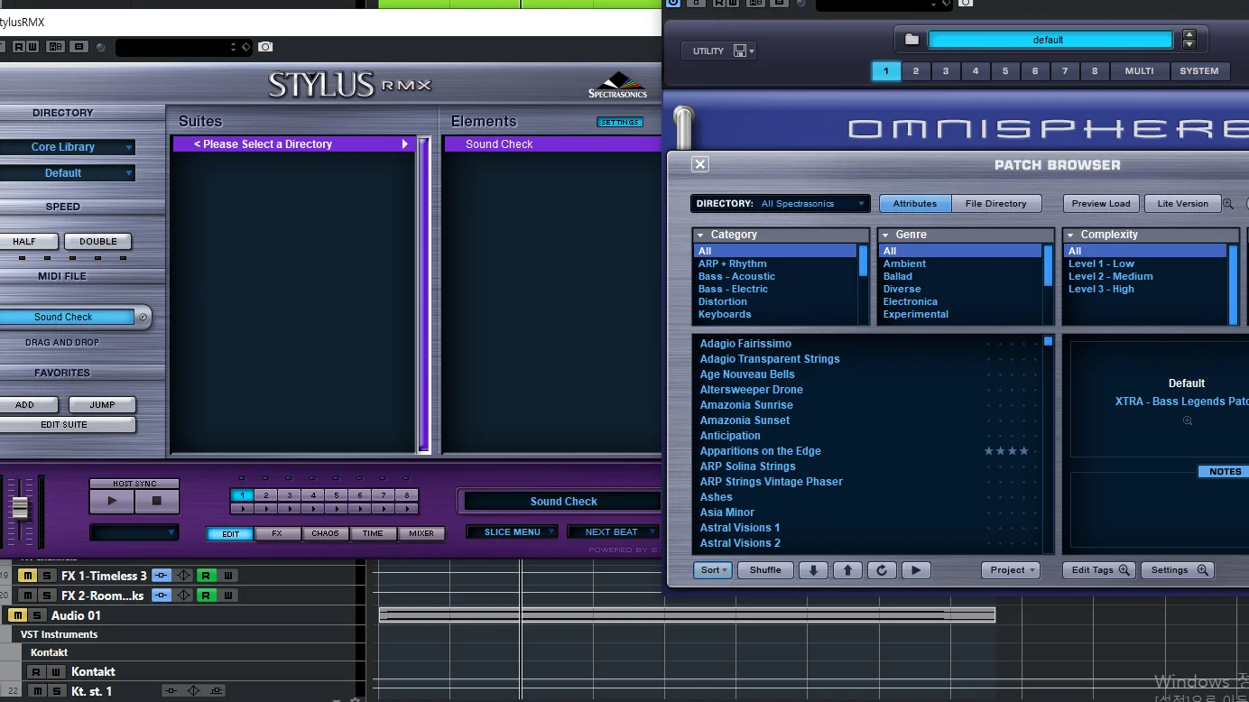Screen dimensions: 1249x702
Task: Click the Omnisphere Utility floppy disk icon
Action: point(740,51)
